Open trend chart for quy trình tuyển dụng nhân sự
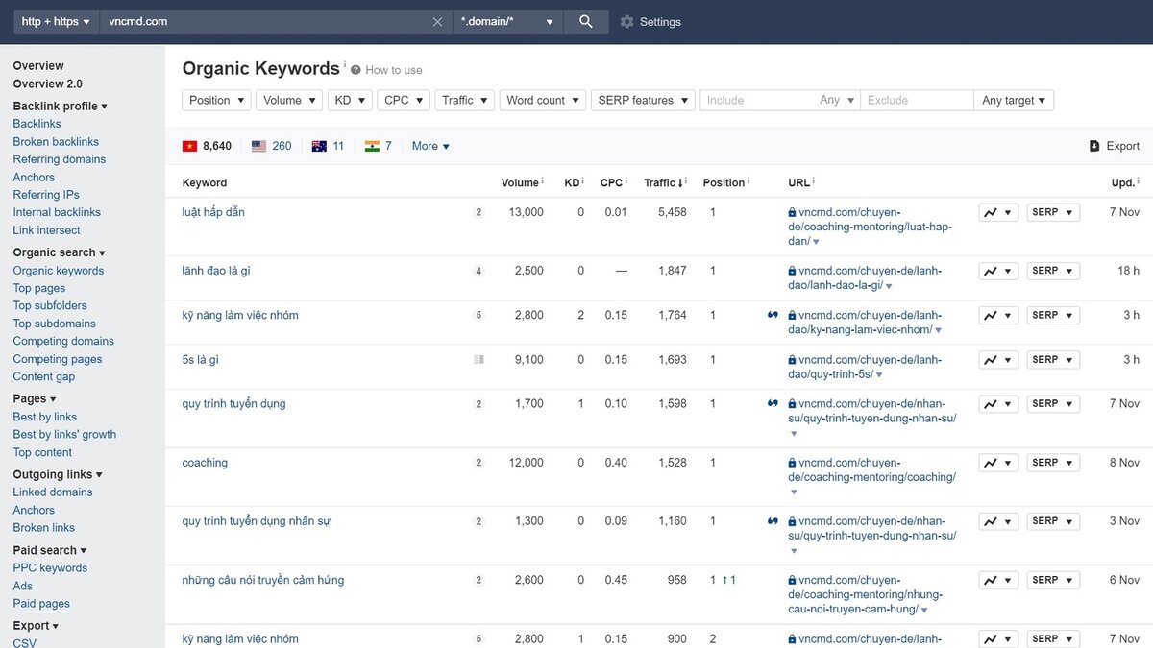Viewport: 1153px width, 648px height. 998,521
